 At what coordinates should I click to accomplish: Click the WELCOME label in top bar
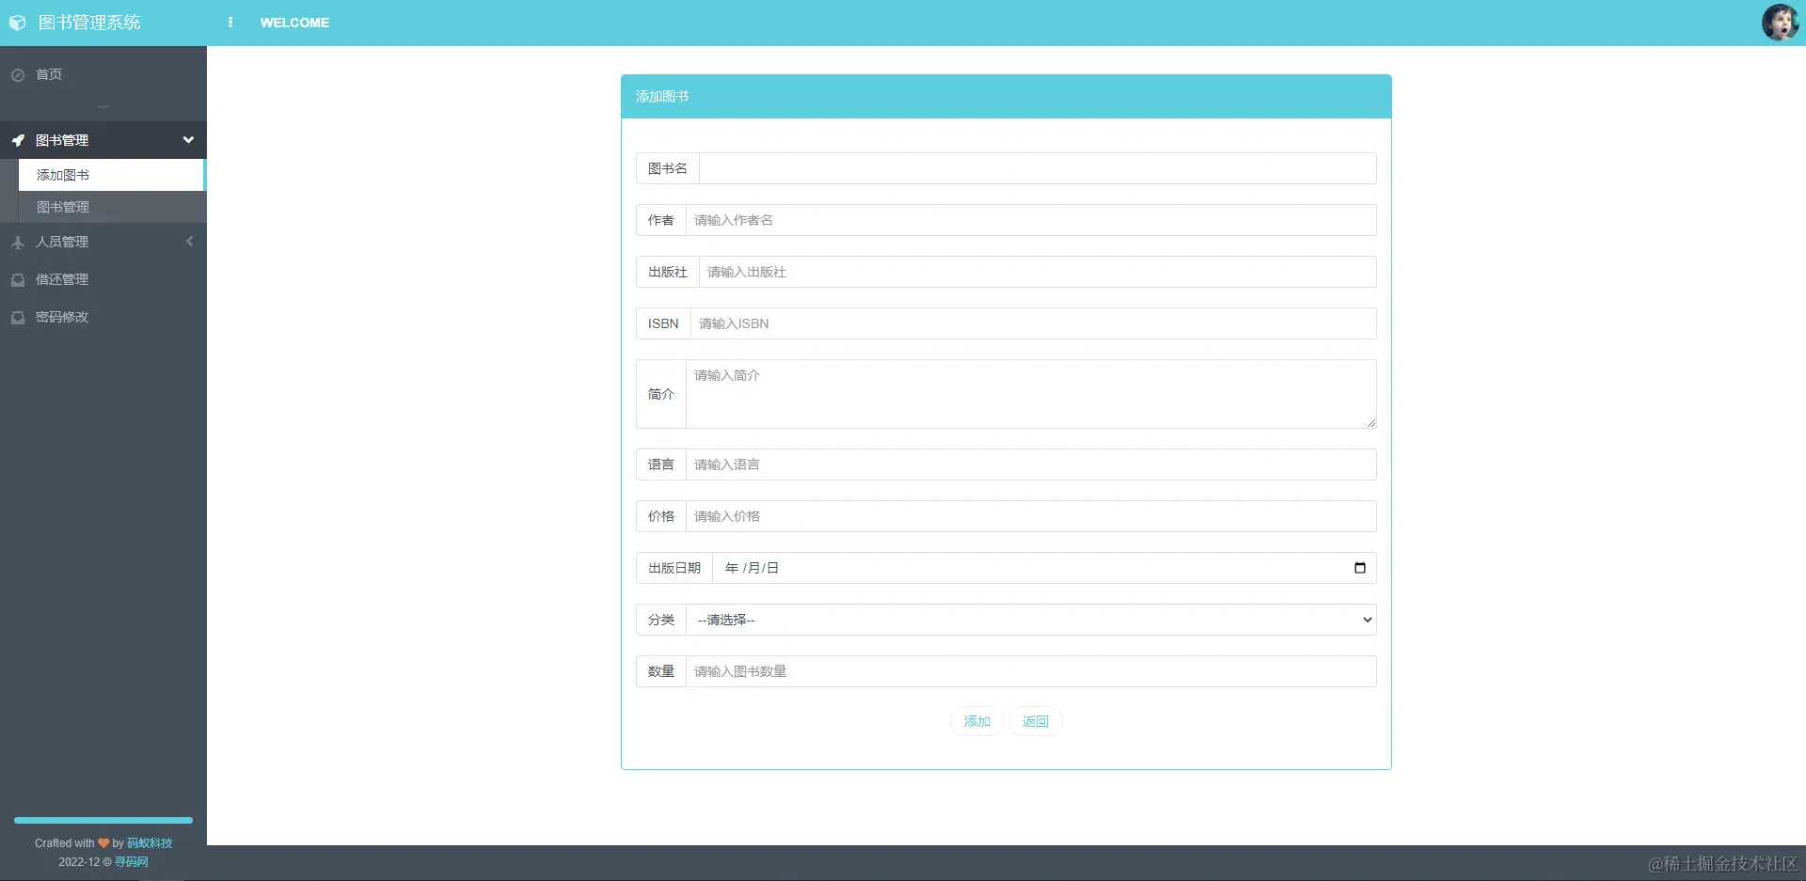click(x=294, y=23)
